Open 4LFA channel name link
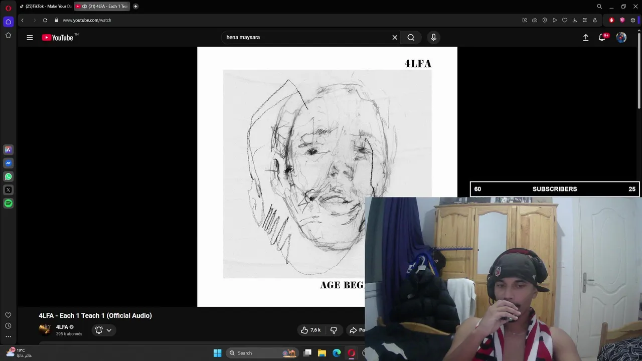This screenshot has height=361, width=642. pos(62,327)
